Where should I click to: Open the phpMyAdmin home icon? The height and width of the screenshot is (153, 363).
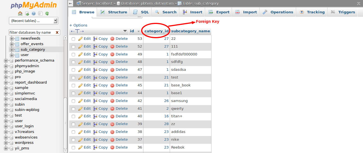tap(20, 13)
